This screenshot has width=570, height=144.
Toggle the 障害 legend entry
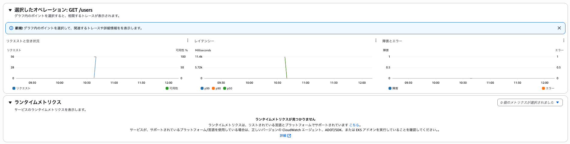coord(393,88)
